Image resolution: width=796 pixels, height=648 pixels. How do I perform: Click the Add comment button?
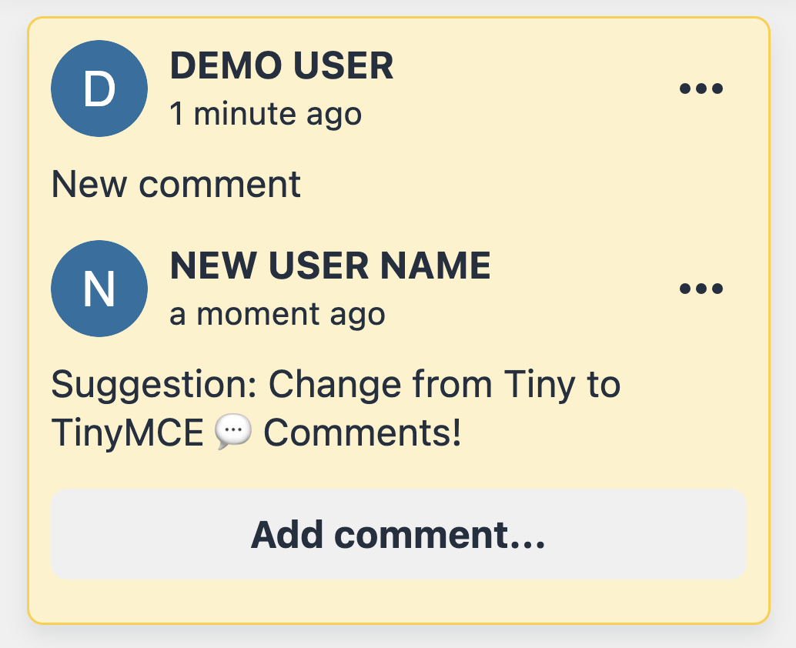[398, 534]
